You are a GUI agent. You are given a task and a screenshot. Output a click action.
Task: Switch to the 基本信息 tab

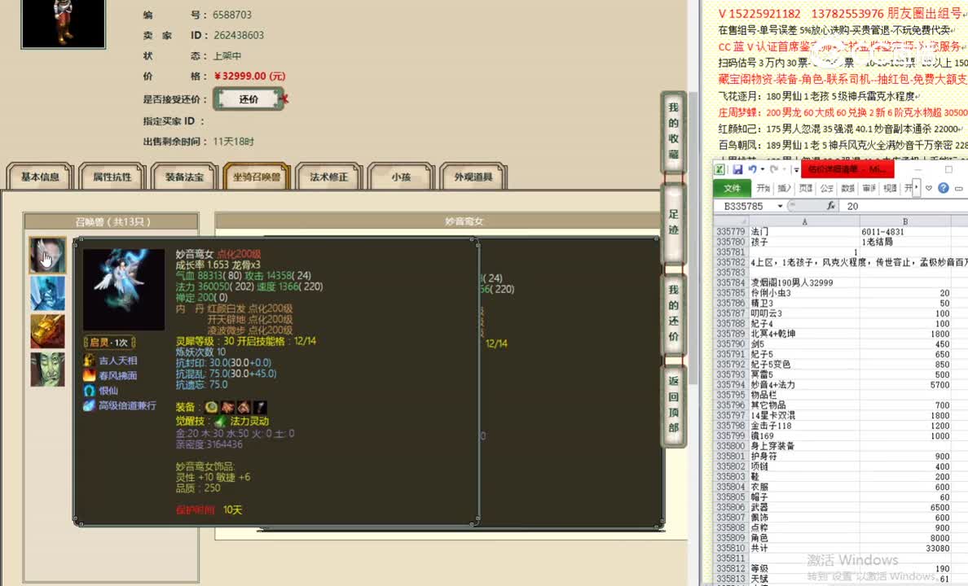pos(39,176)
